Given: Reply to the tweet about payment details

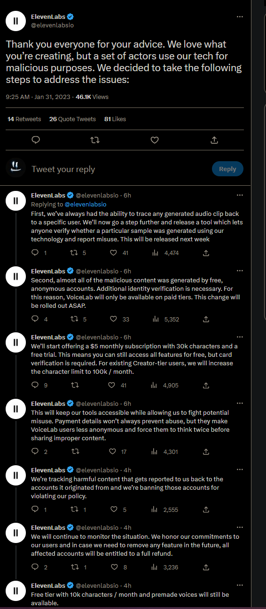Looking at the screenshot, I should [35, 452].
